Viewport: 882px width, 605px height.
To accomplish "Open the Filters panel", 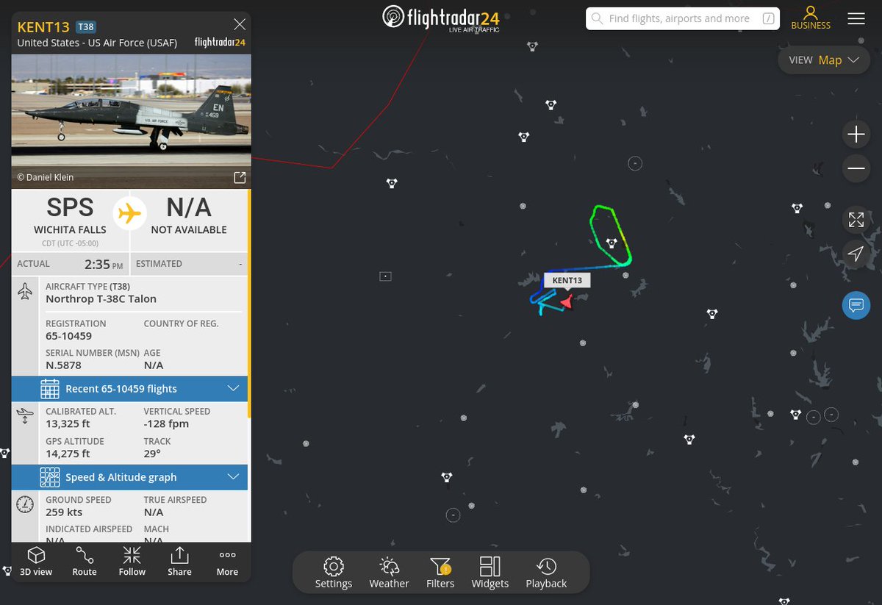I will pyautogui.click(x=440, y=573).
